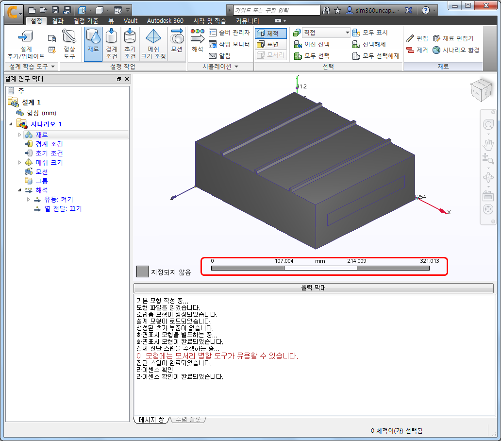The width and height of the screenshot is (501, 441).
Task: Click 선택해제 deselect
Action: click(x=369, y=44)
